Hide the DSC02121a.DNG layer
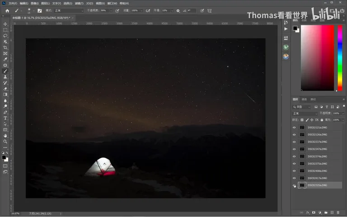Viewport: 347px width, 217px height. (x=294, y=127)
